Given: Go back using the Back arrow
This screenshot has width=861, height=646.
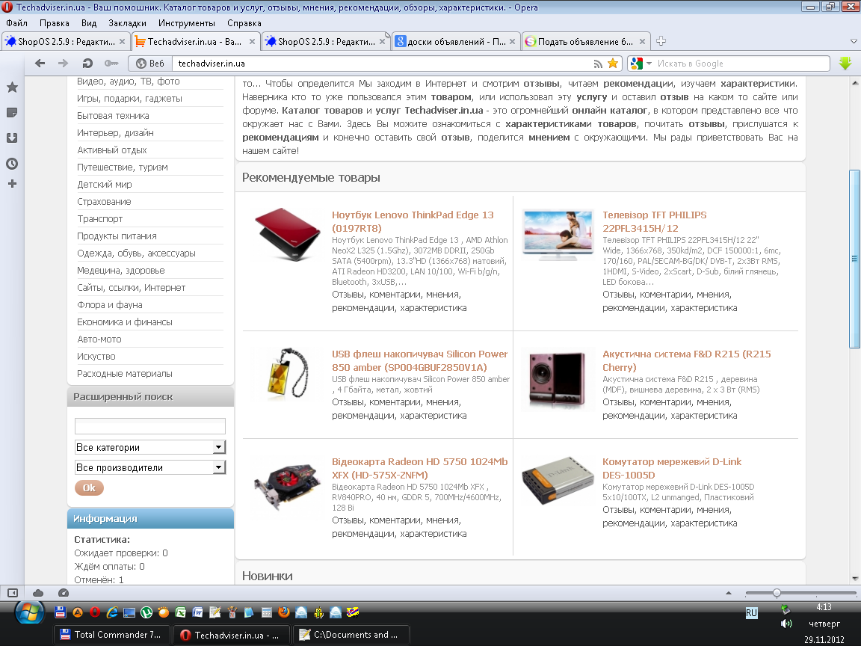Looking at the screenshot, I should (x=40, y=64).
